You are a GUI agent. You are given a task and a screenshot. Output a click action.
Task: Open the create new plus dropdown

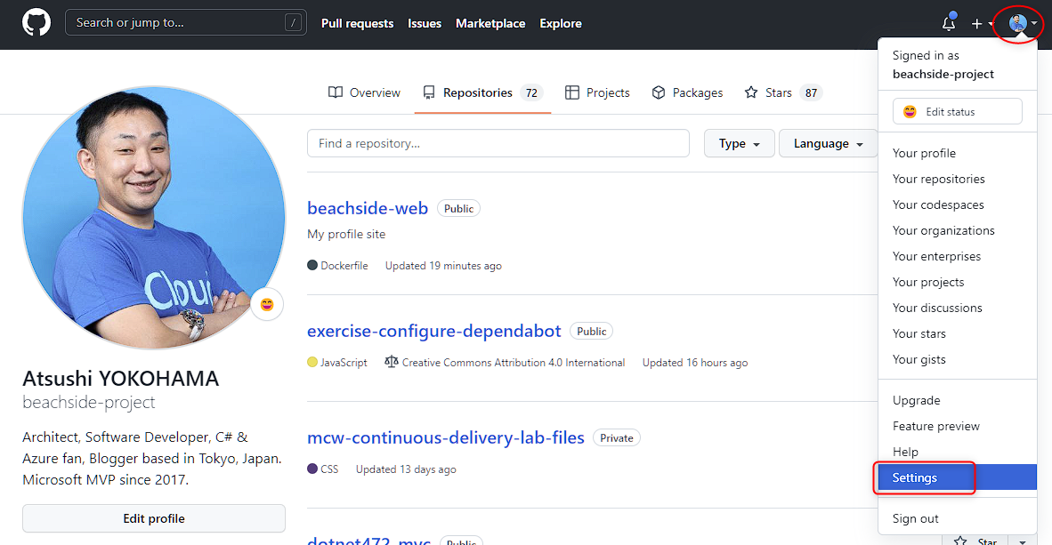pos(977,24)
